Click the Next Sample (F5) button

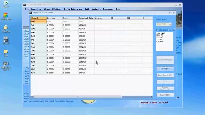tap(165, 75)
